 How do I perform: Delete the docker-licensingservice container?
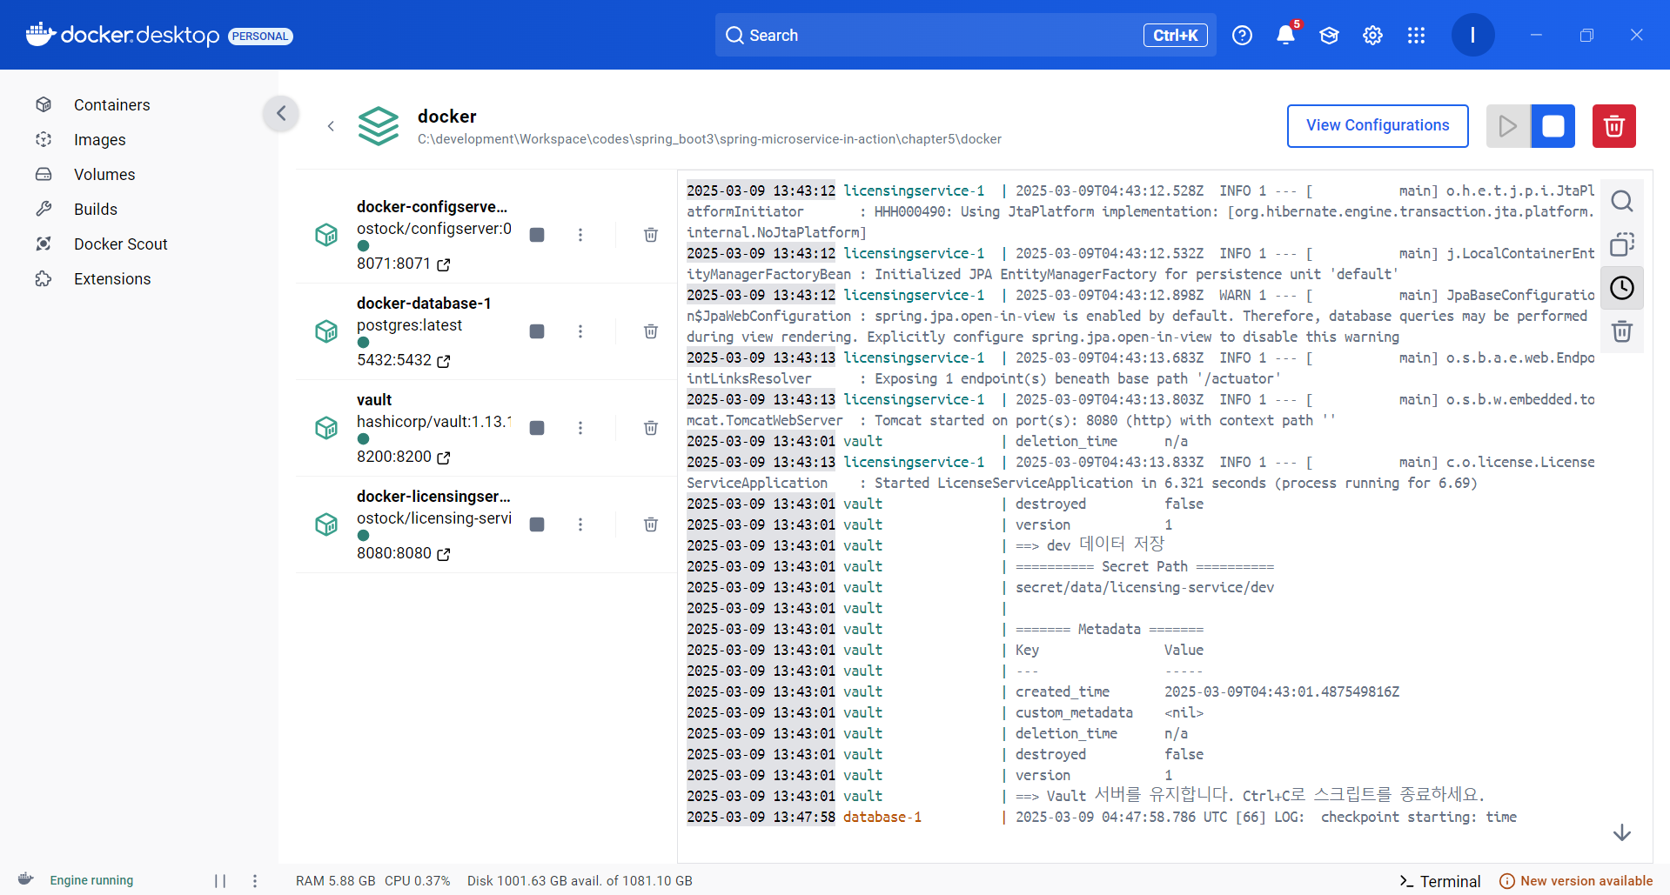click(650, 524)
